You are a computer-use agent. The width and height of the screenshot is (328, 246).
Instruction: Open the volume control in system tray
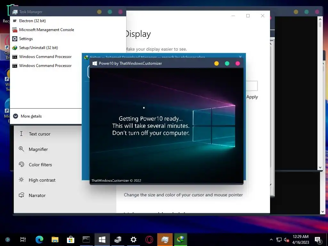tap(287, 240)
